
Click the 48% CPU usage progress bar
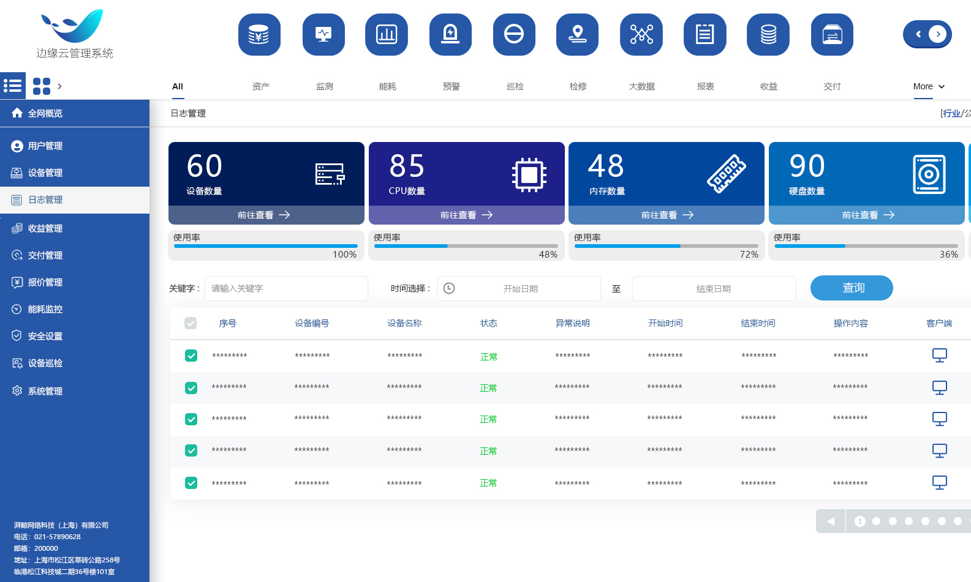(x=466, y=246)
